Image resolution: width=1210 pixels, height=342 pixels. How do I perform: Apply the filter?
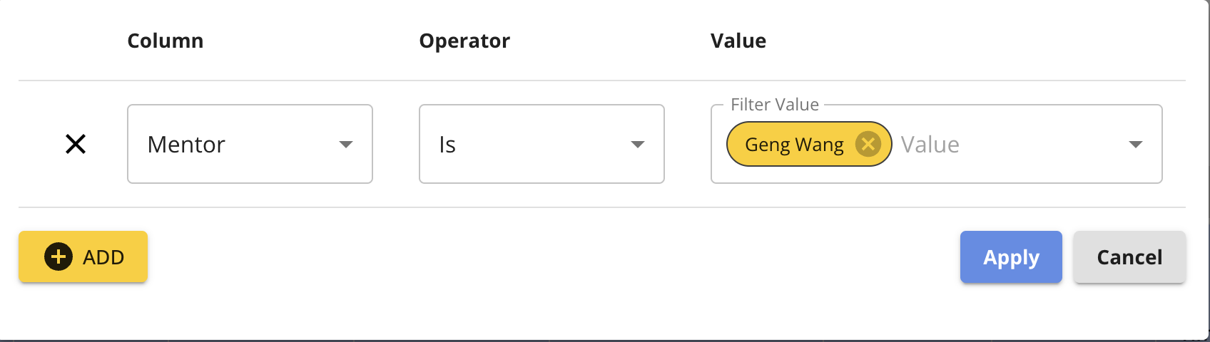[x=1010, y=256]
